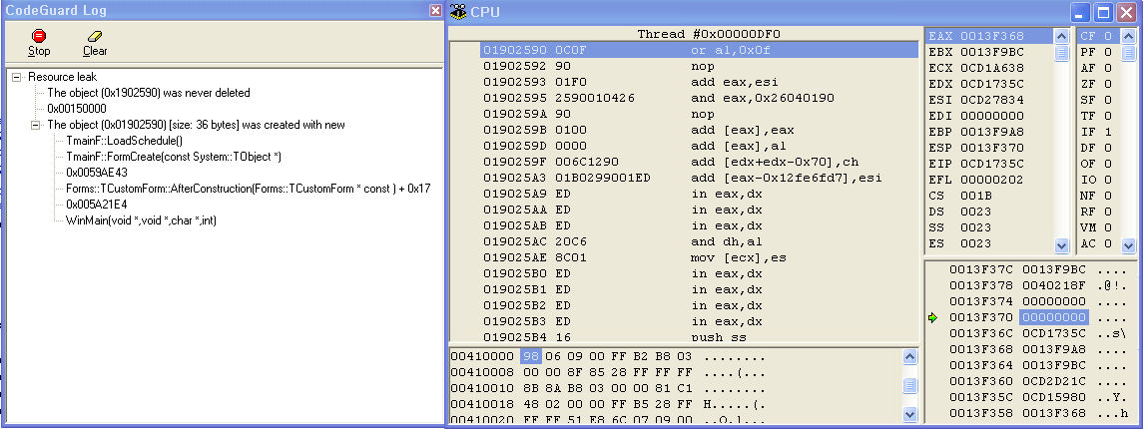
Task: Minimize the CPU window
Action: coord(1081,12)
